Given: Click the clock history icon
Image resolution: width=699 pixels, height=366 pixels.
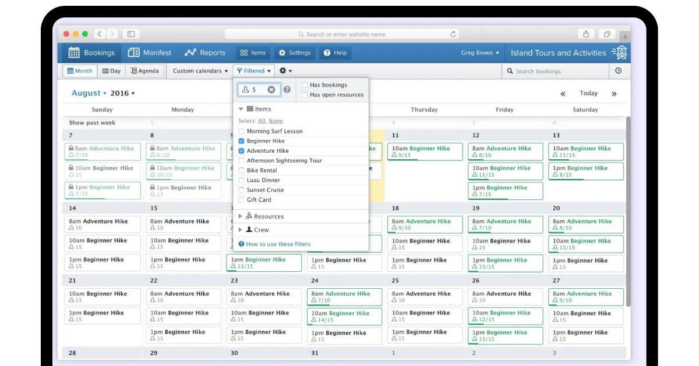Looking at the screenshot, I should coord(618,71).
